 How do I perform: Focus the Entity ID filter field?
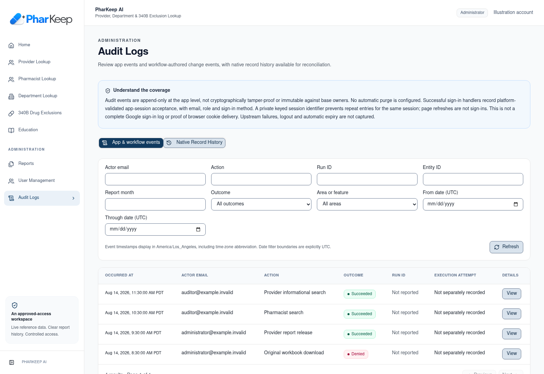pyautogui.click(x=473, y=179)
